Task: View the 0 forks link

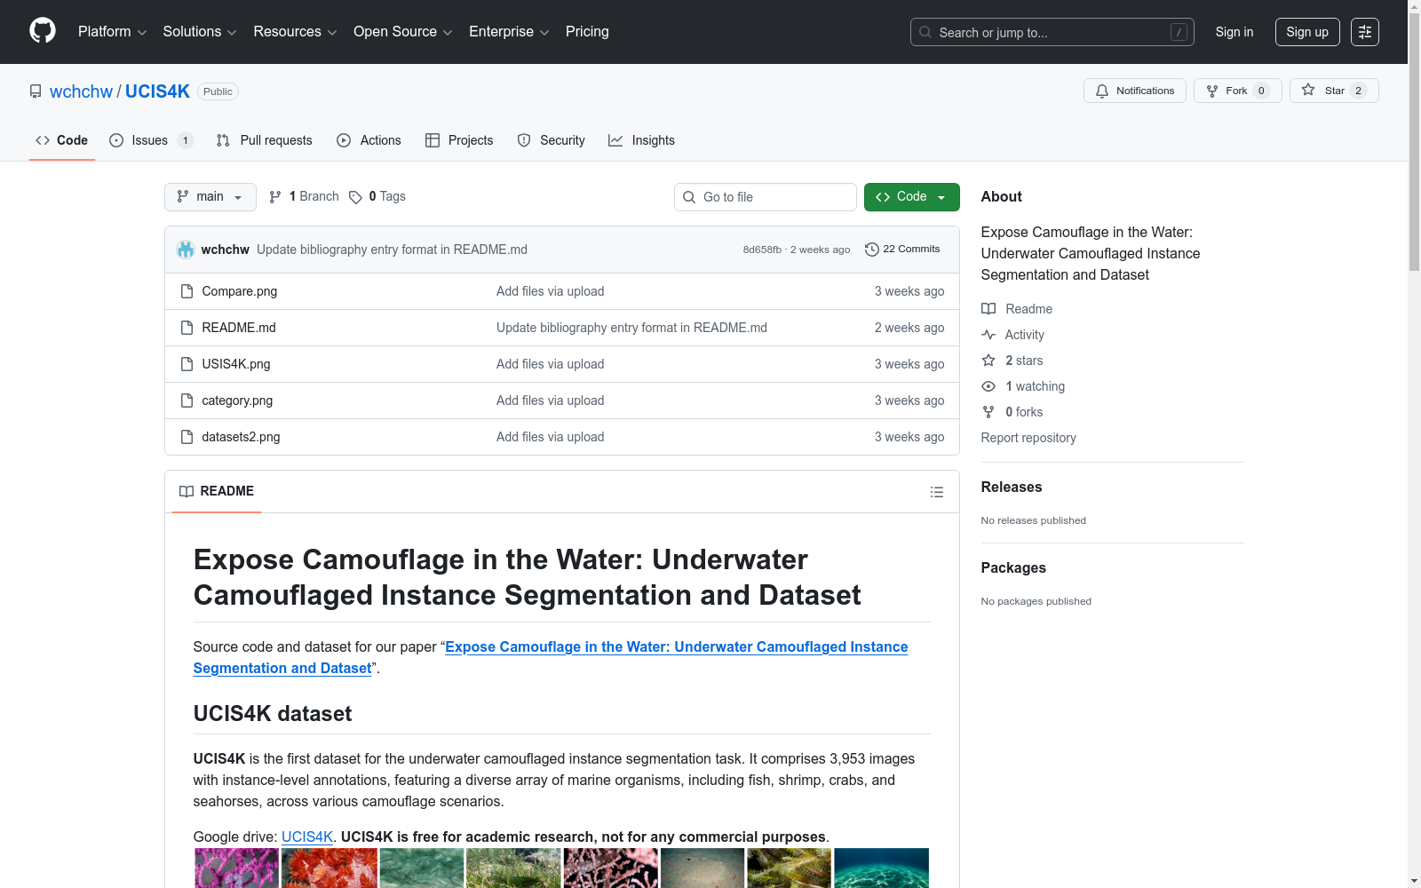Action: click(x=1012, y=412)
